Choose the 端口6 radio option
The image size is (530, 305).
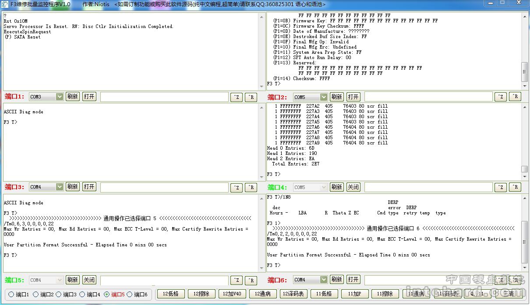(x=130, y=294)
